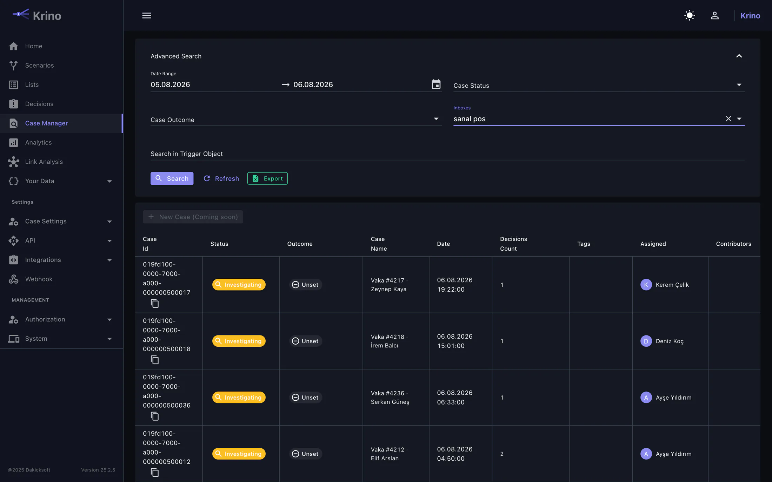Click the Unset outcome chip for Vaka #4218
772x482 pixels.
pyautogui.click(x=305, y=341)
